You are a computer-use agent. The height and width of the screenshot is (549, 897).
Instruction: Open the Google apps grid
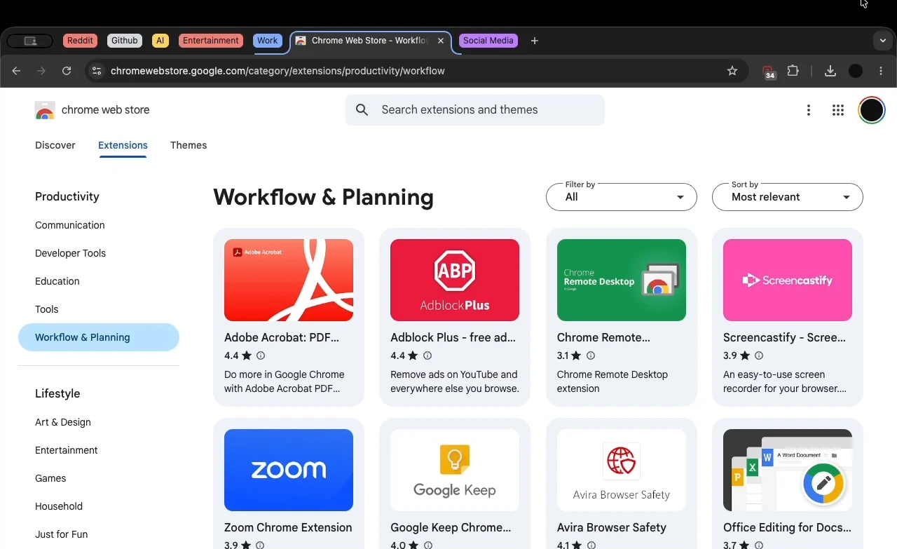pyautogui.click(x=838, y=110)
